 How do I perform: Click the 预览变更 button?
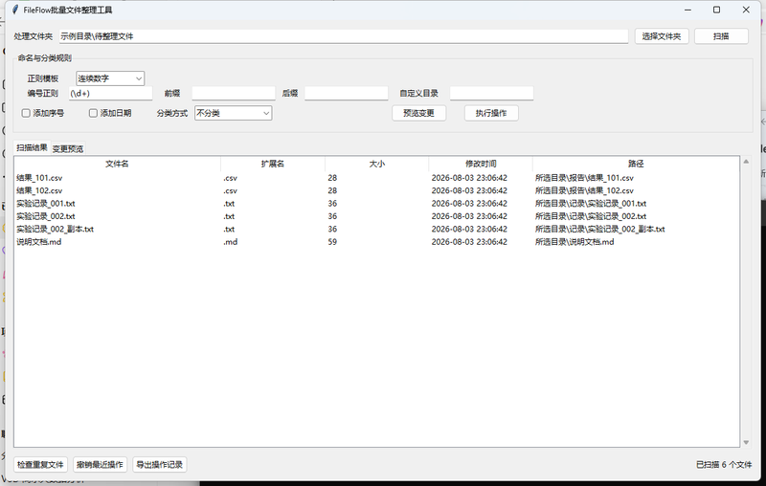[x=418, y=113]
